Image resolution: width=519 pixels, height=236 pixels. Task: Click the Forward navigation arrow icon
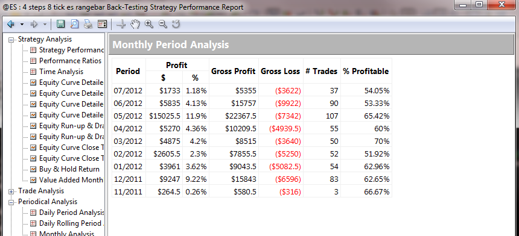(x=34, y=24)
